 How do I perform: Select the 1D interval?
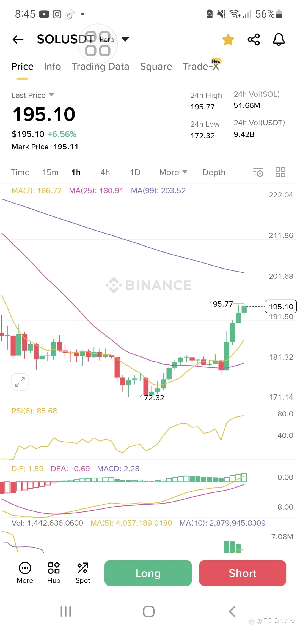coord(135,172)
